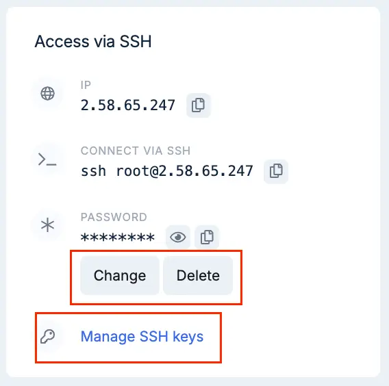The image size is (389, 386).
Task: Click the masked password asterisks
Action: click(118, 237)
